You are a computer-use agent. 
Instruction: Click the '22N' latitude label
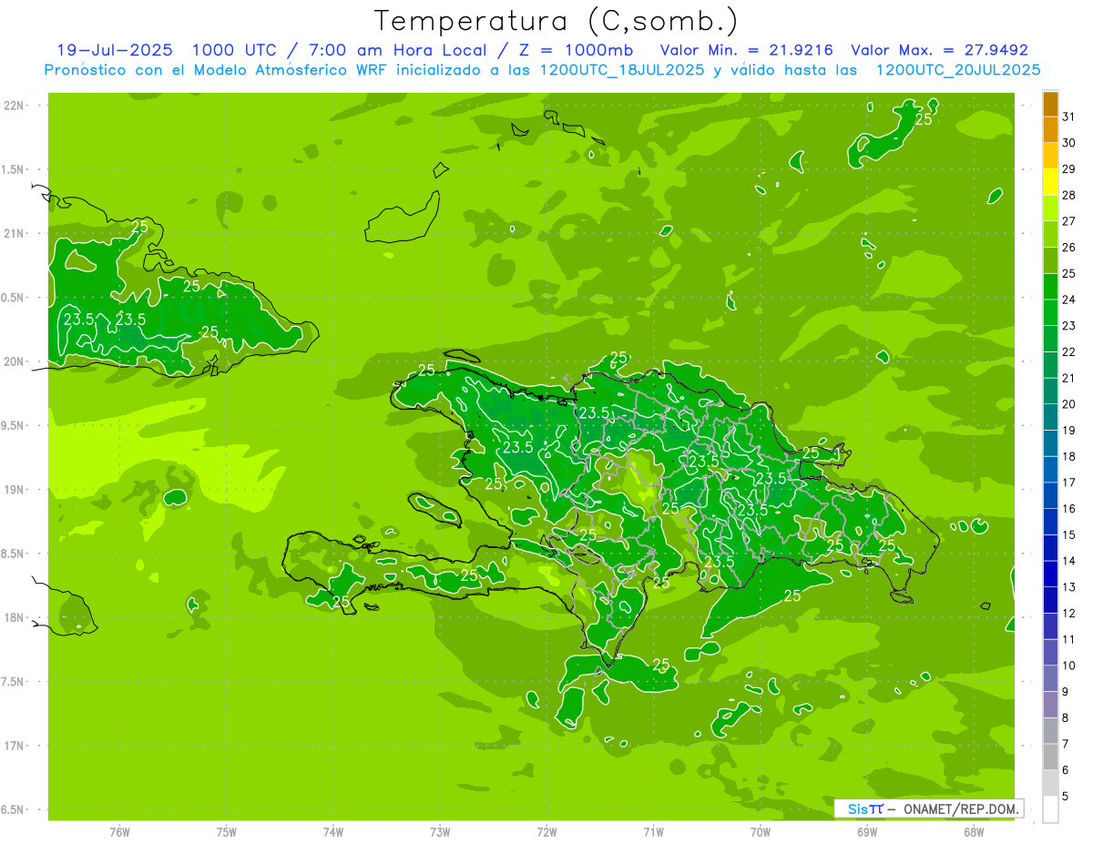point(14,106)
